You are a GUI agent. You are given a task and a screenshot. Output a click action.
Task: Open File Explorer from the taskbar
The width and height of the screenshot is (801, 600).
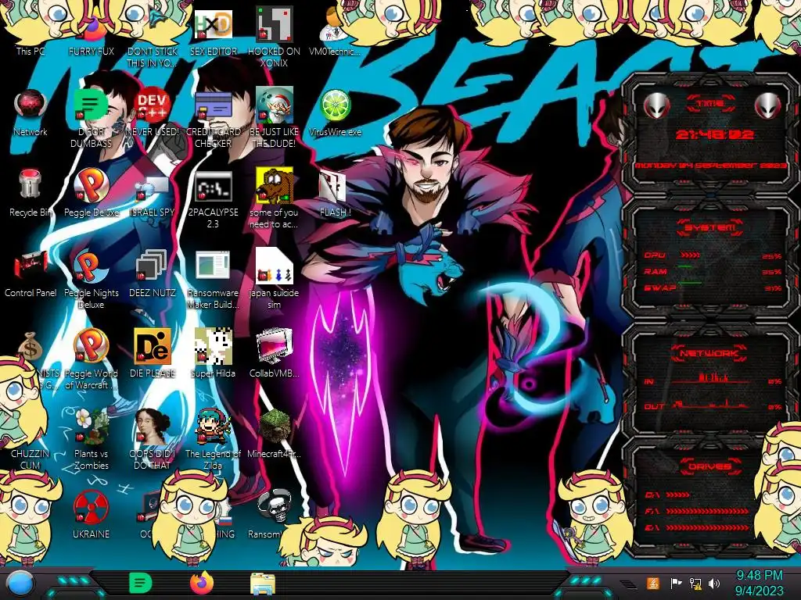263,584
